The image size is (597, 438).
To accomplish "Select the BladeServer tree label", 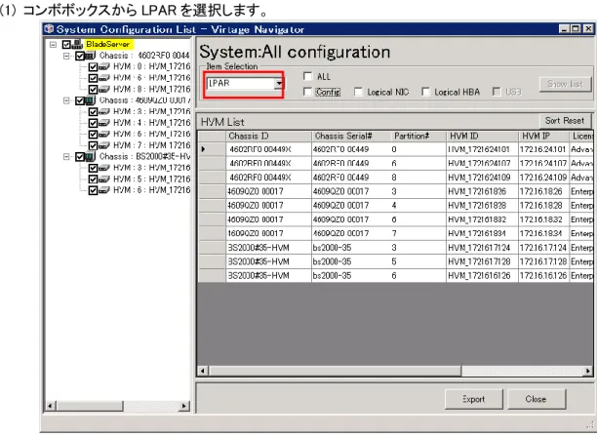I will [108, 44].
